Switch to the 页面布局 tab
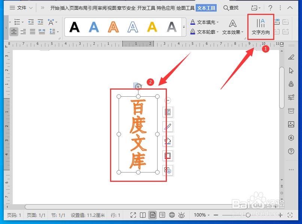 [79, 8]
